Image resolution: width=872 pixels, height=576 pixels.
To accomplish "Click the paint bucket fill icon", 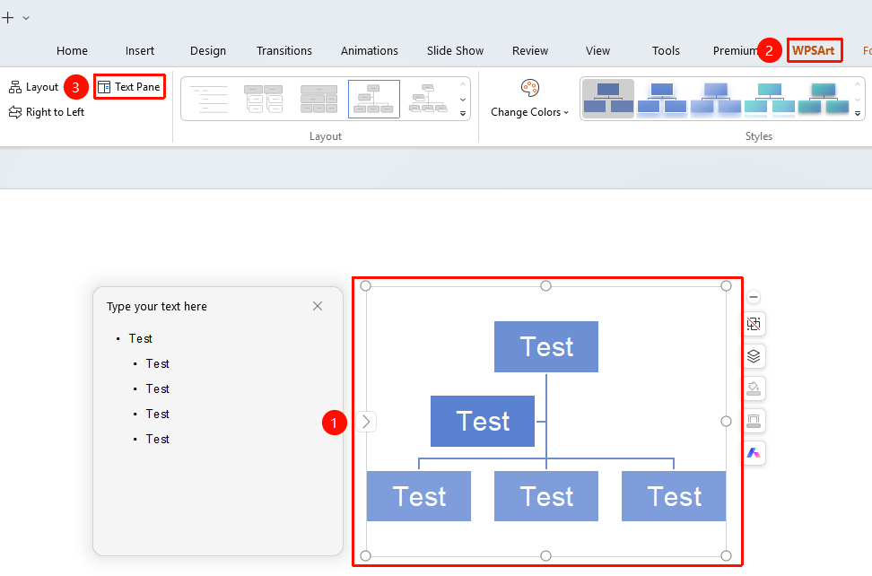I will (754, 388).
